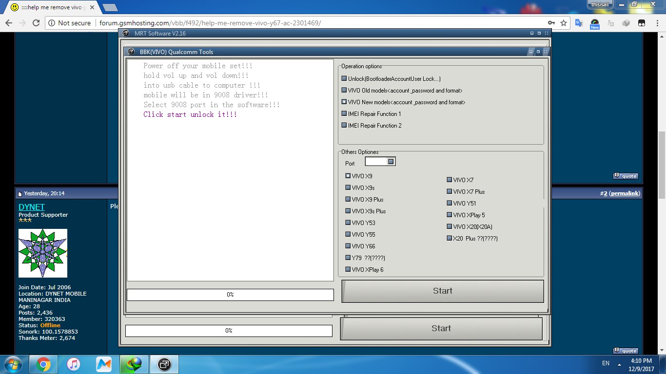Click the permalink for post #2

624,193
